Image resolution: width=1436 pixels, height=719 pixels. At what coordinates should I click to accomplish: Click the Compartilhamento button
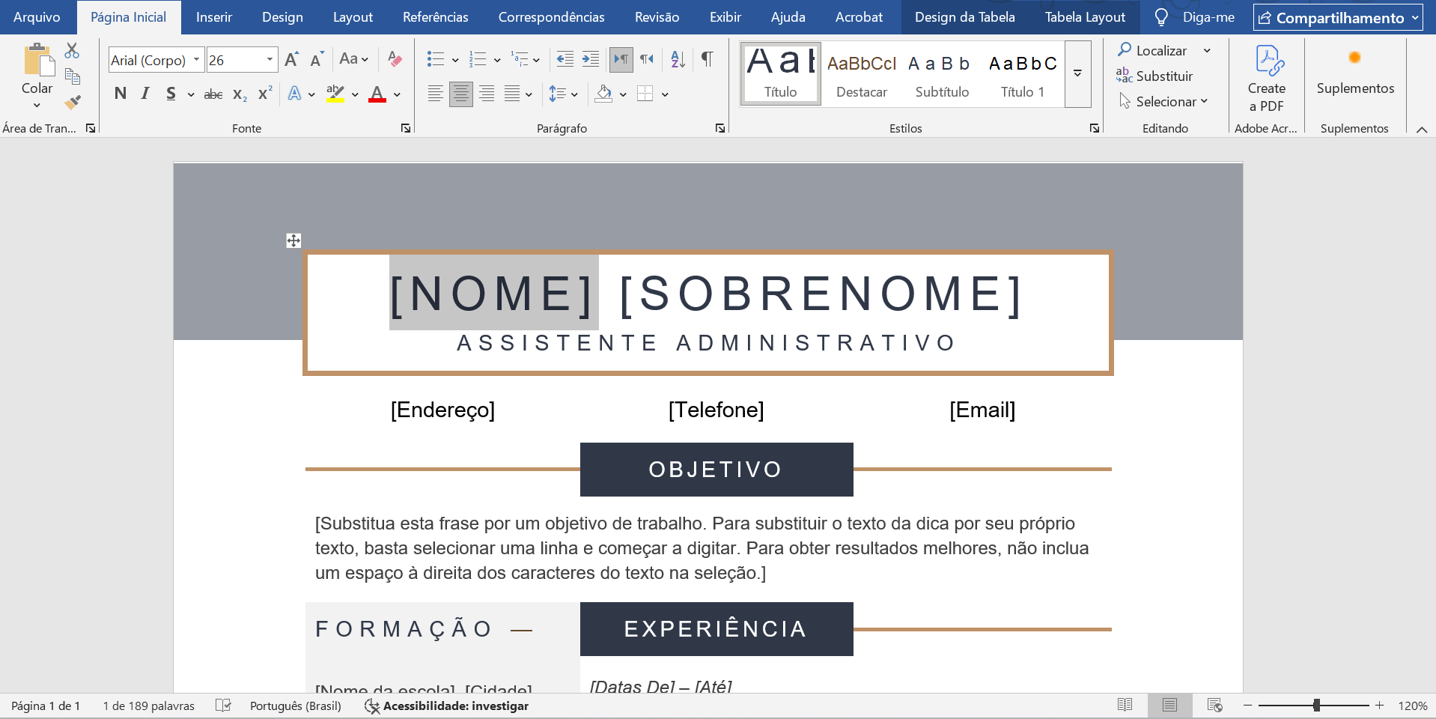pyautogui.click(x=1337, y=16)
